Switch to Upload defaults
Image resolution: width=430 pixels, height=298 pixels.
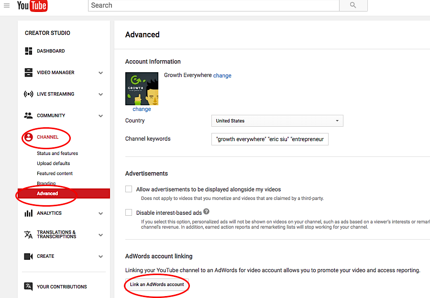tap(53, 163)
